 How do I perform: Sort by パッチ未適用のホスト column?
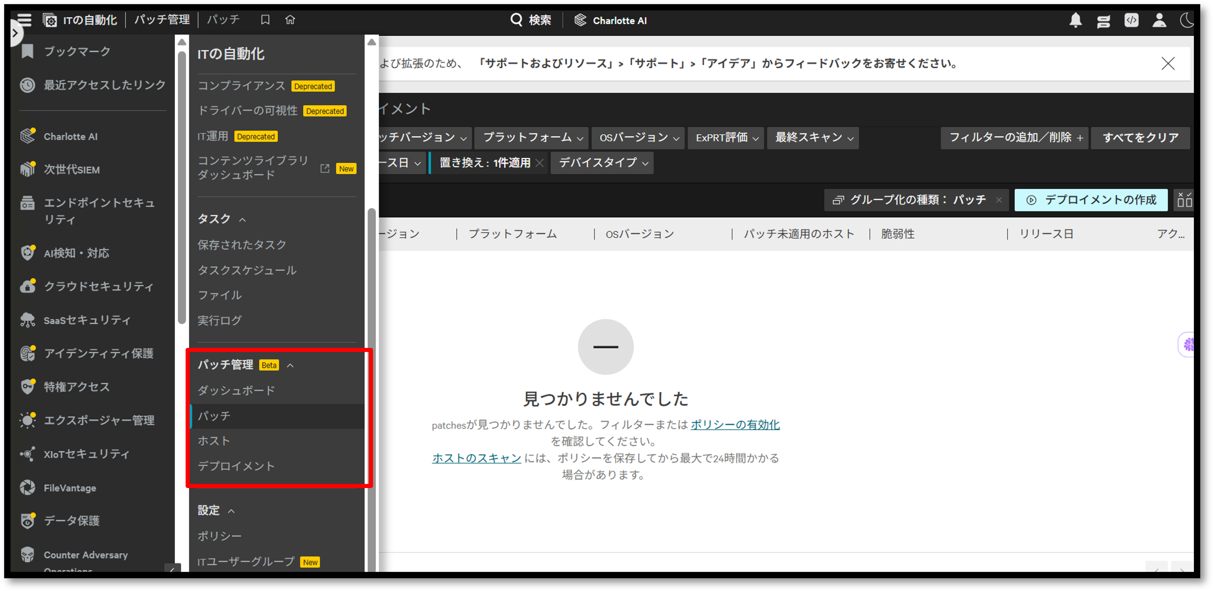(x=799, y=234)
